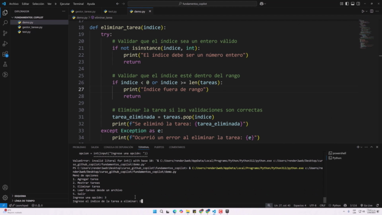
Task: Open the Archivo menu
Action: (x=14, y=4)
